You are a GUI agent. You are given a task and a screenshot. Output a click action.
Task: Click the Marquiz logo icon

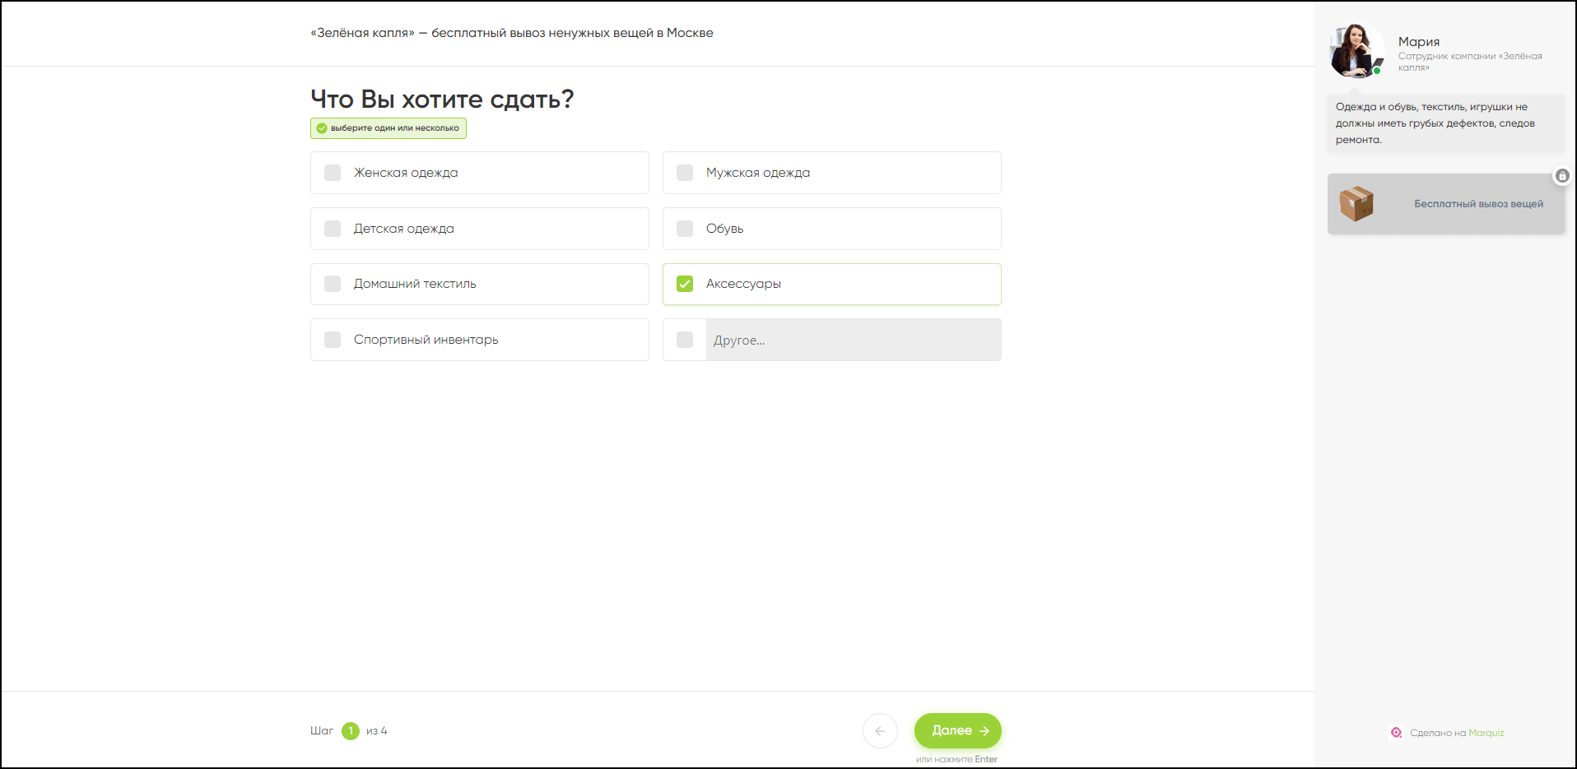tap(1396, 733)
